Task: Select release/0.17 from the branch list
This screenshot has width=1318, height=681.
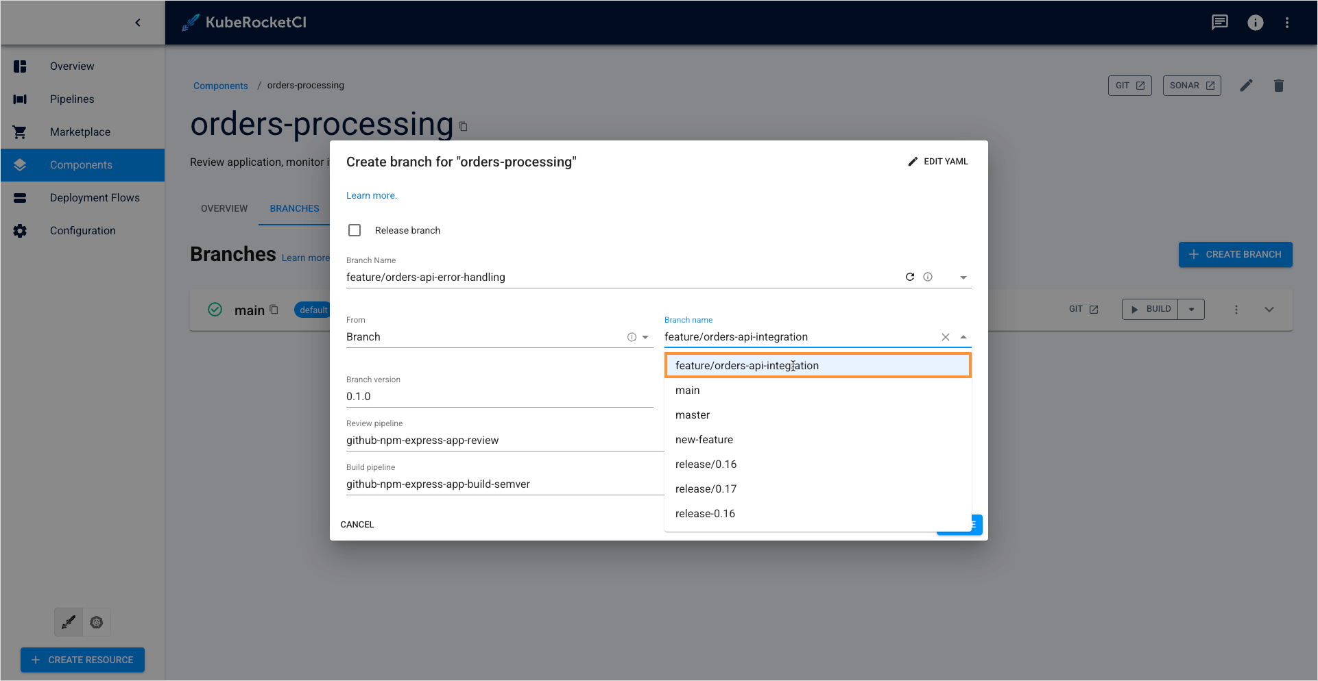Action: pos(706,488)
